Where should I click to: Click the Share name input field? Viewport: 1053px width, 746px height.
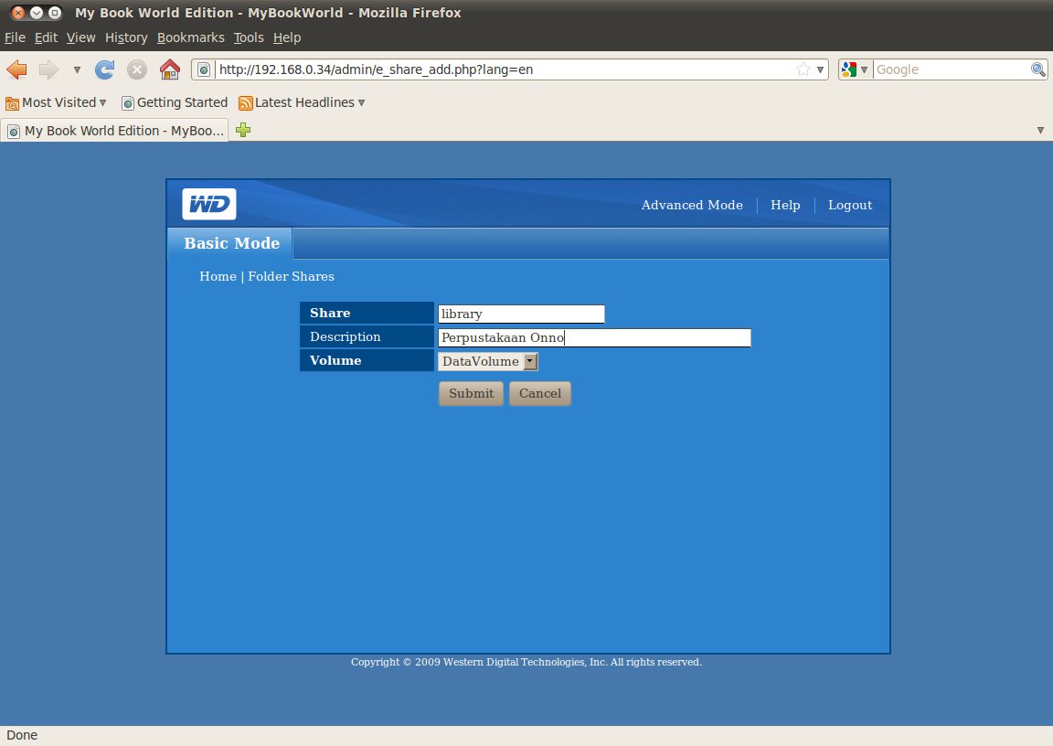tap(521, 314)
